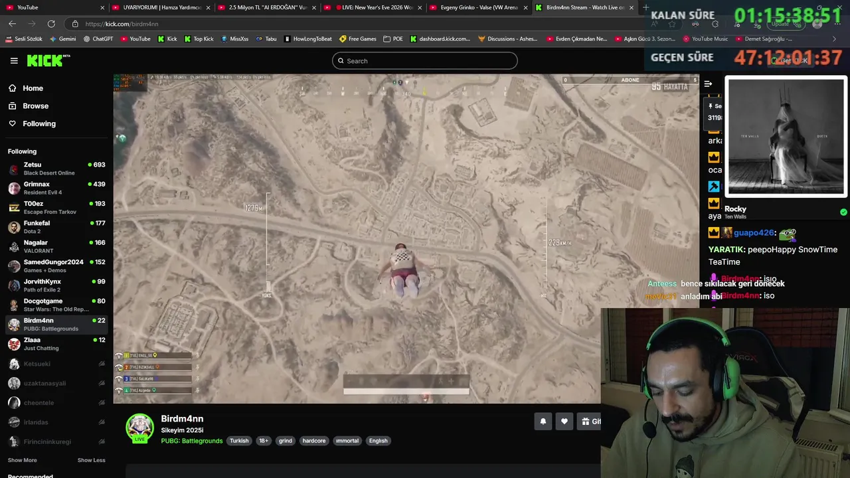Open the Kick bookmark
The width and height of the screenshot is (850, 478).
click(x=167, y=39)
